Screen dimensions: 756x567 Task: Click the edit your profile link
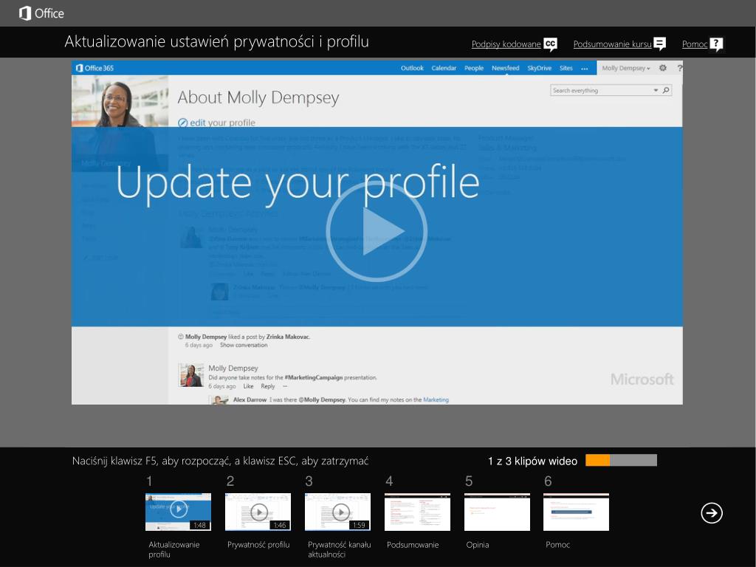coord(222,123)
